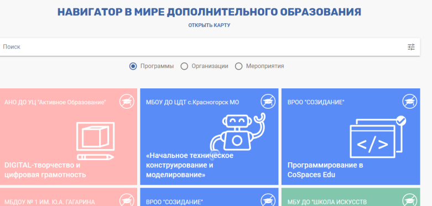
Task: Click graduation cap badge on Школа искусств card
Action: pos(410,200)
